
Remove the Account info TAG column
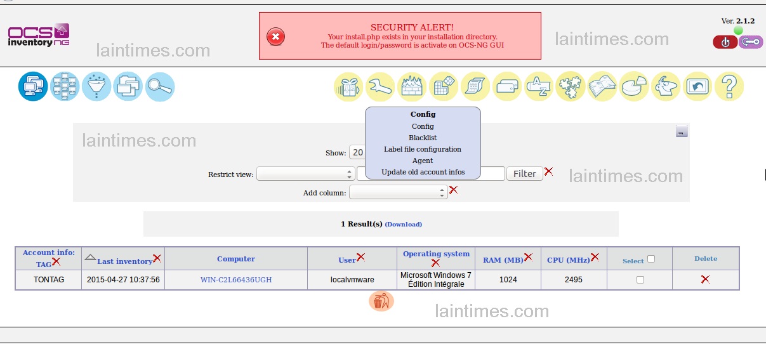click(x=56, y=261)
